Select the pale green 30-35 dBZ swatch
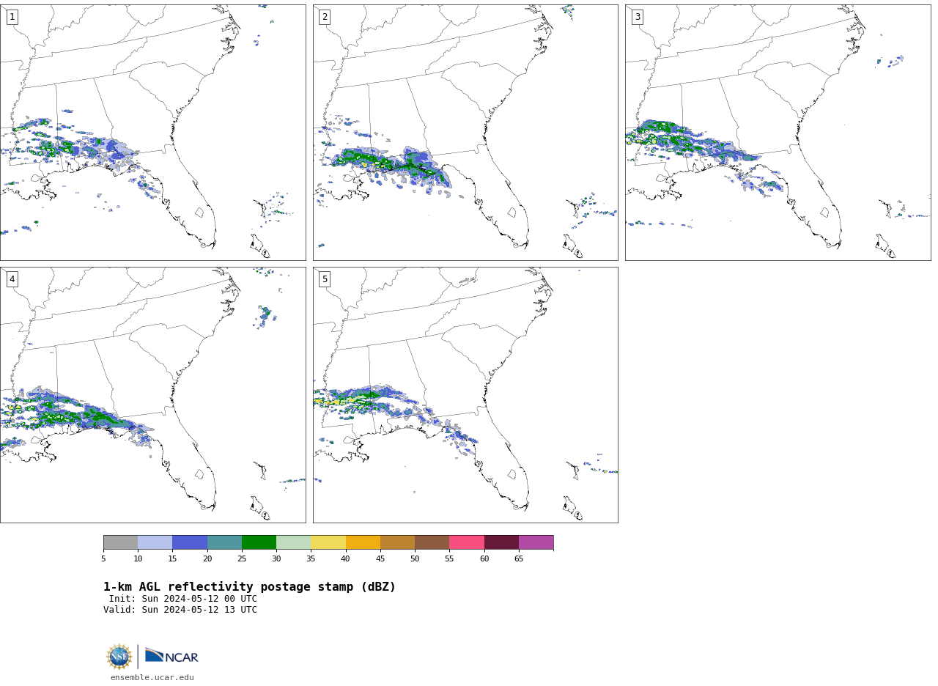938x686 pixels. click(294, 542)
